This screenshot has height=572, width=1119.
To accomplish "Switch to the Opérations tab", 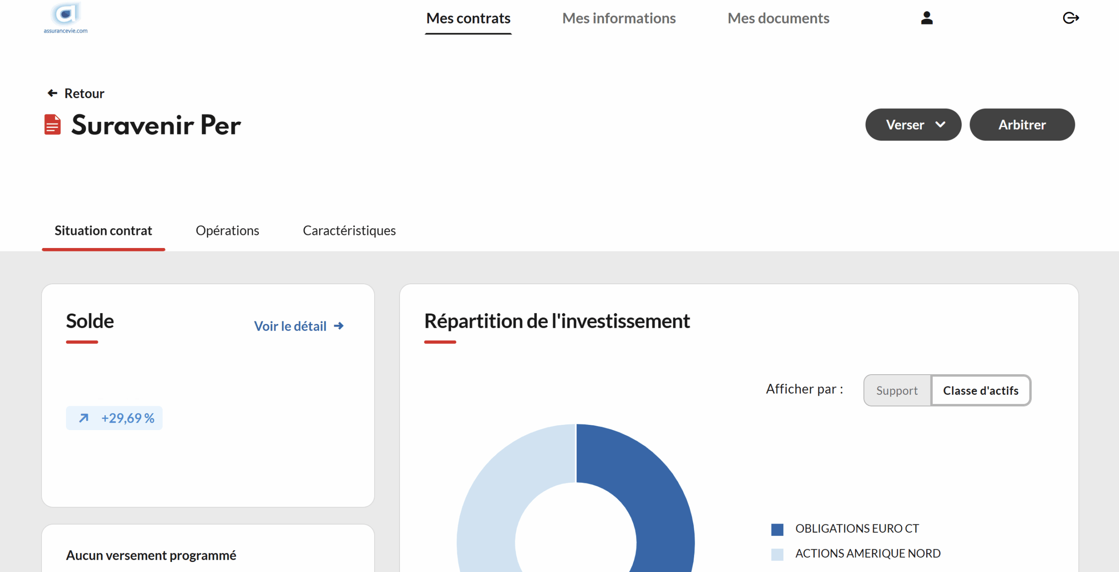I will coord(227,231).
